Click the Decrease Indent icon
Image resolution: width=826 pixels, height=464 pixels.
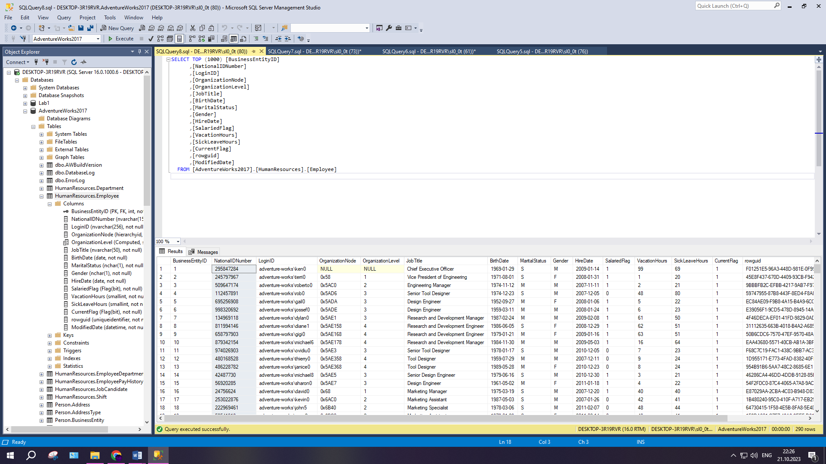click(278, 39)
